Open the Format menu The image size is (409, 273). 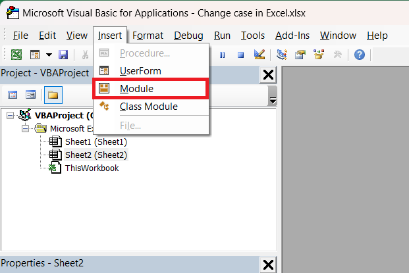148,36
